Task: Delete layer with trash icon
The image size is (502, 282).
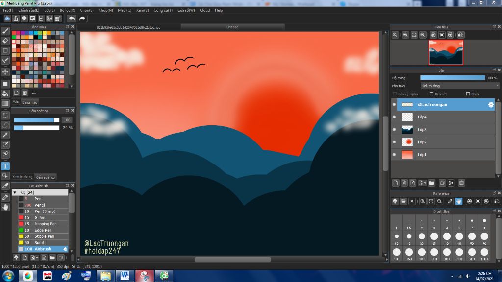Action: (x=461, y=183)
